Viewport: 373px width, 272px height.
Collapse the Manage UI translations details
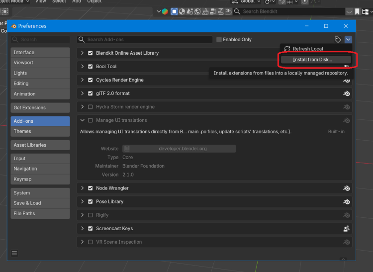[x=82, y=120]
